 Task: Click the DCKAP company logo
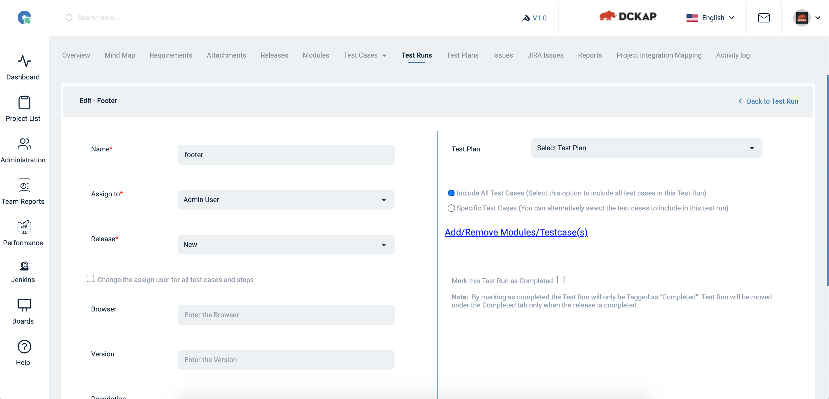point(628,16)
